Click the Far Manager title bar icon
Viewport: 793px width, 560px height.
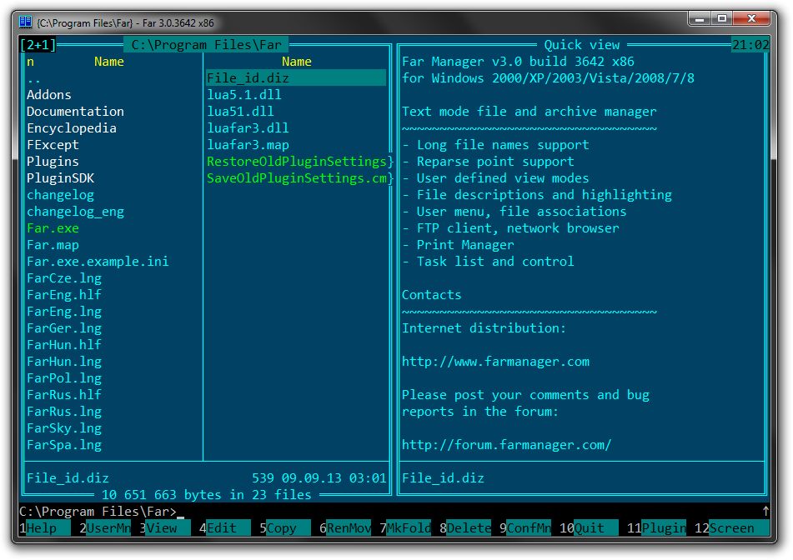25,22
